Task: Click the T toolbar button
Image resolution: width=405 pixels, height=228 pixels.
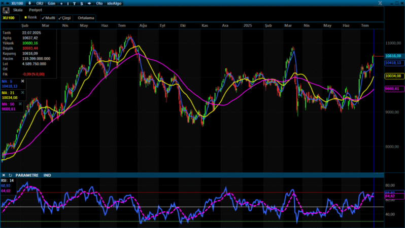Action: point(75,4)
